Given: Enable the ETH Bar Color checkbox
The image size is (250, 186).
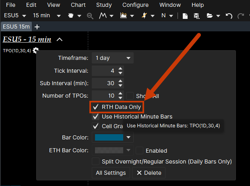Looking at the screenshot, I should 140,151.
